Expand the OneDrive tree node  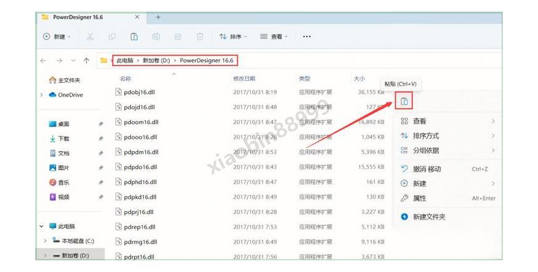tap(42, 95)
